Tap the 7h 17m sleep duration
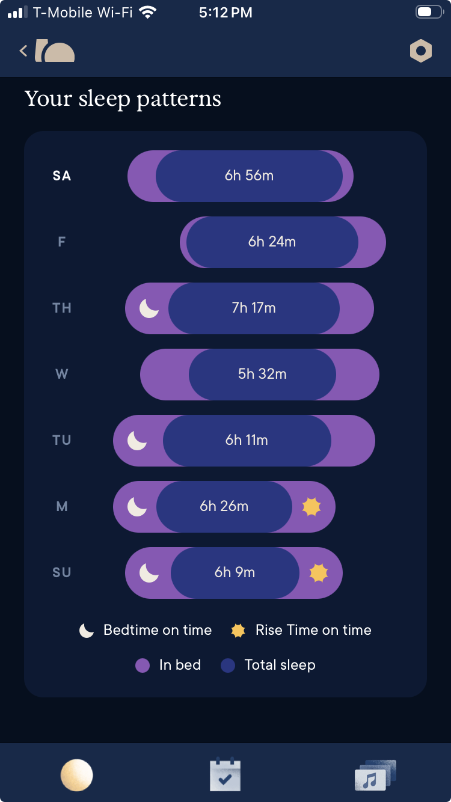Viewport: 451px width, 802px height. click(254, 308)
